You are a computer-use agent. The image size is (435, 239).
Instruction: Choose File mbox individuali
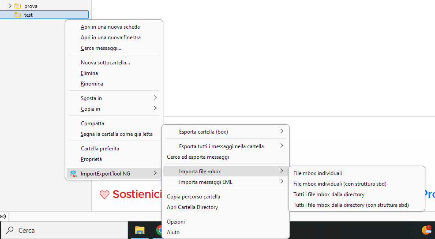(357, 173)
